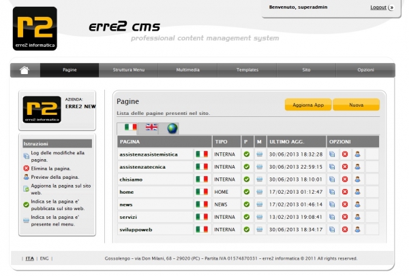Image resolution: width=409 pixels, height=276 pixels.
Task: Open log icon for sviluppoweb page
Action: [332, 230]
